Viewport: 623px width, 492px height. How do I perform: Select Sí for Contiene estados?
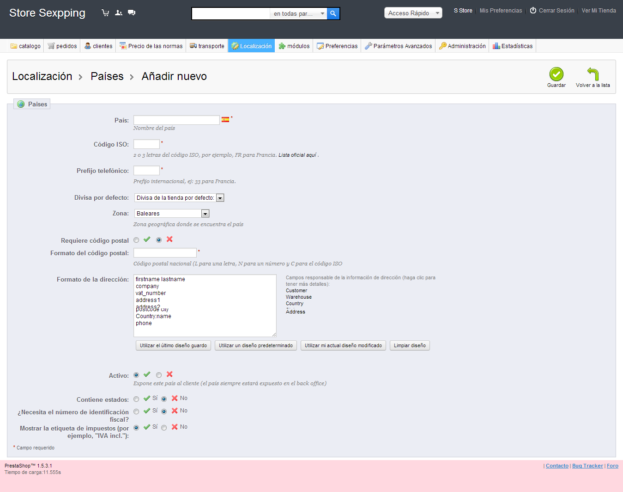(x=136, y=399)
